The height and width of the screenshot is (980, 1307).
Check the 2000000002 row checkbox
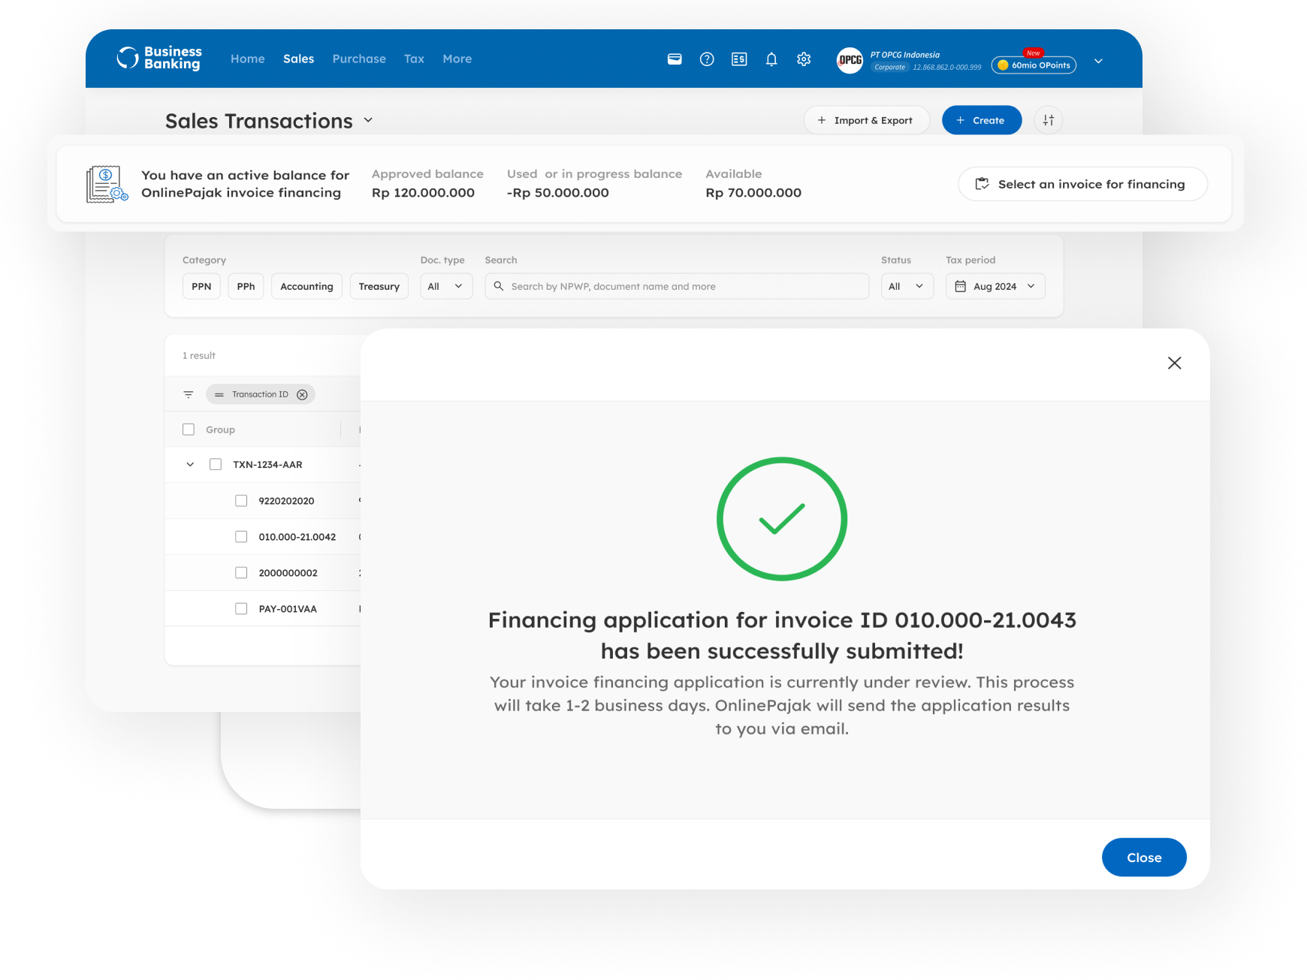(x=241, y=572)
